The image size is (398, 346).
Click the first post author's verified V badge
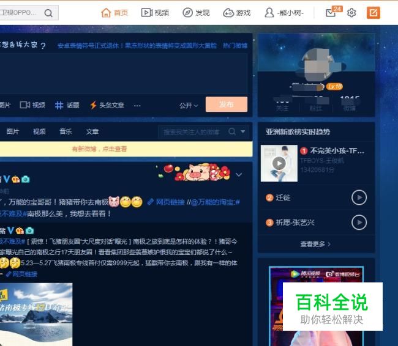pos(7,179)
